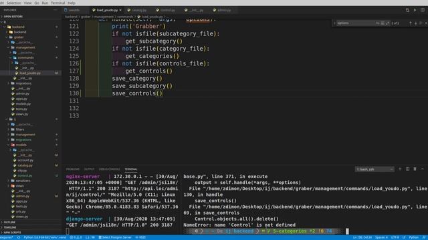Run the Python file with the play icon
The image size is (428, 240).
tap(415, 10)
